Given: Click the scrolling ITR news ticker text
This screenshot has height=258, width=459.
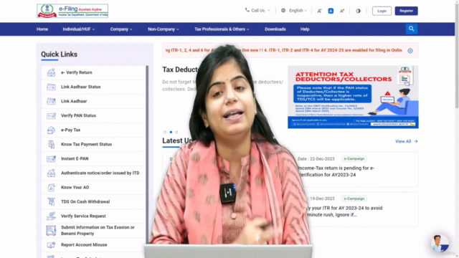Looking at the screenshot, I should (284, 50).
